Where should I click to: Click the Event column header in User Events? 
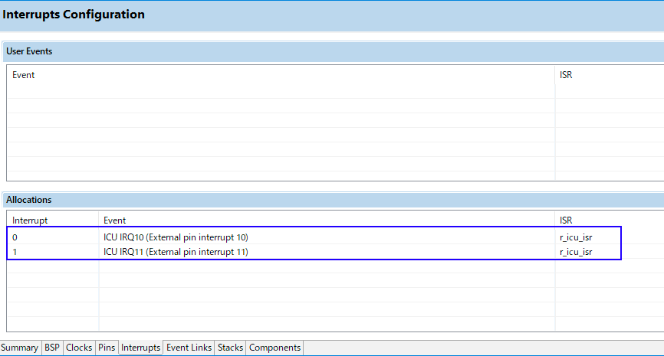[x=23, y=75]
